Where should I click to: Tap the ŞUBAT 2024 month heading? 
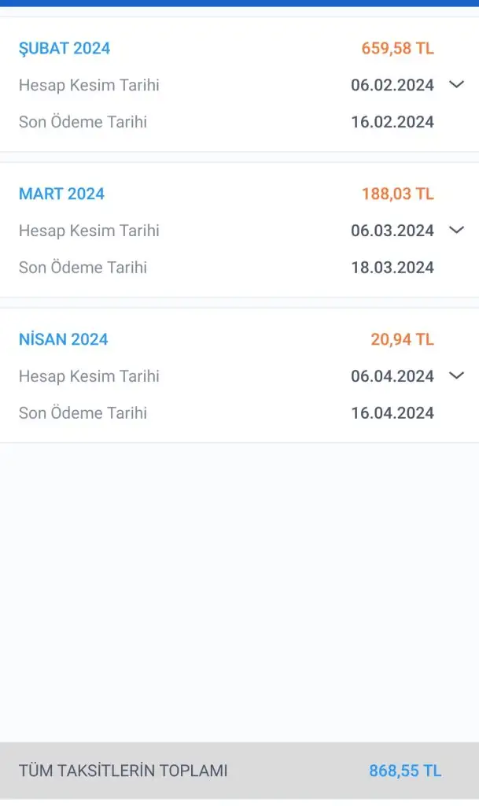pos(64,49)
